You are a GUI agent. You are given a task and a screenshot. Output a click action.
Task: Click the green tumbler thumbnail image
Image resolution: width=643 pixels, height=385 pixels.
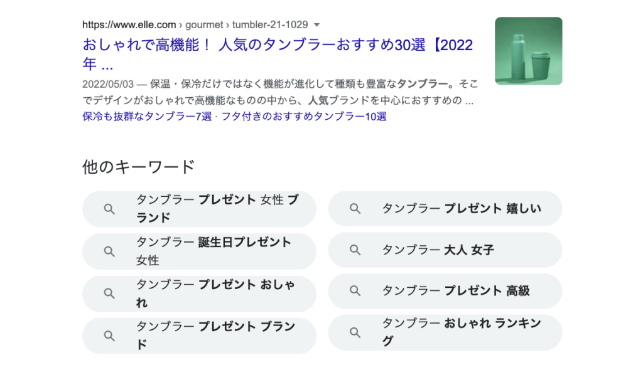(528, 51)
